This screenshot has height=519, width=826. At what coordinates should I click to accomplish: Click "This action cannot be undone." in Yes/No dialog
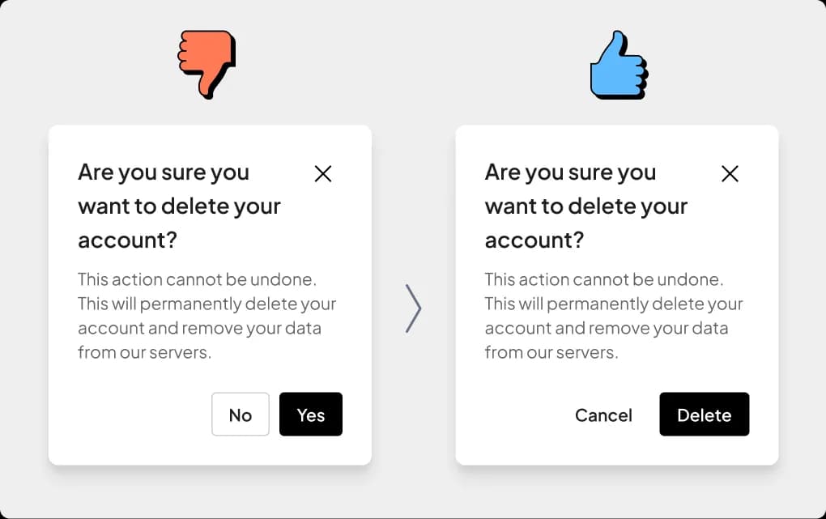pyautogui.click(x=197, y=279)
